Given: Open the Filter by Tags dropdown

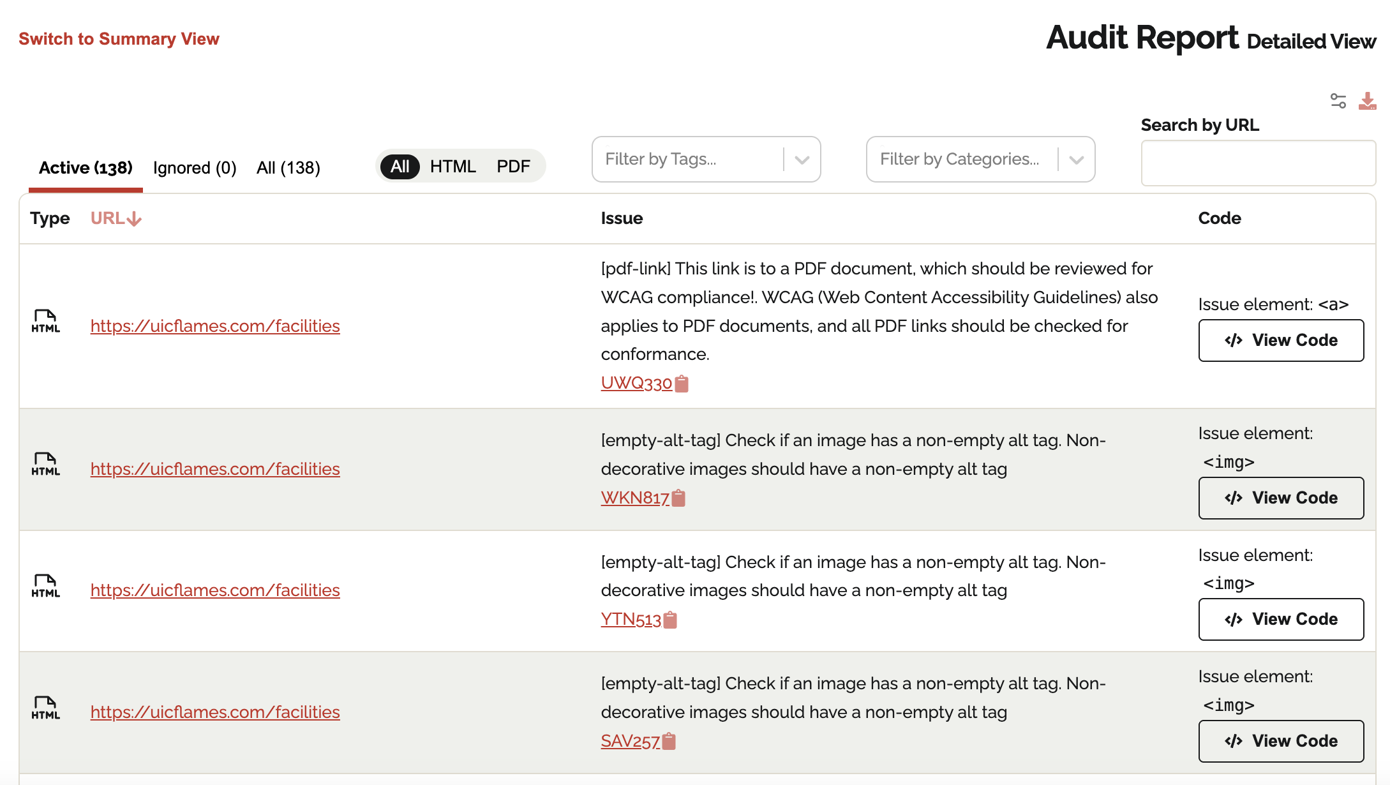Looking at the screenshot, I should pos(706,159).
